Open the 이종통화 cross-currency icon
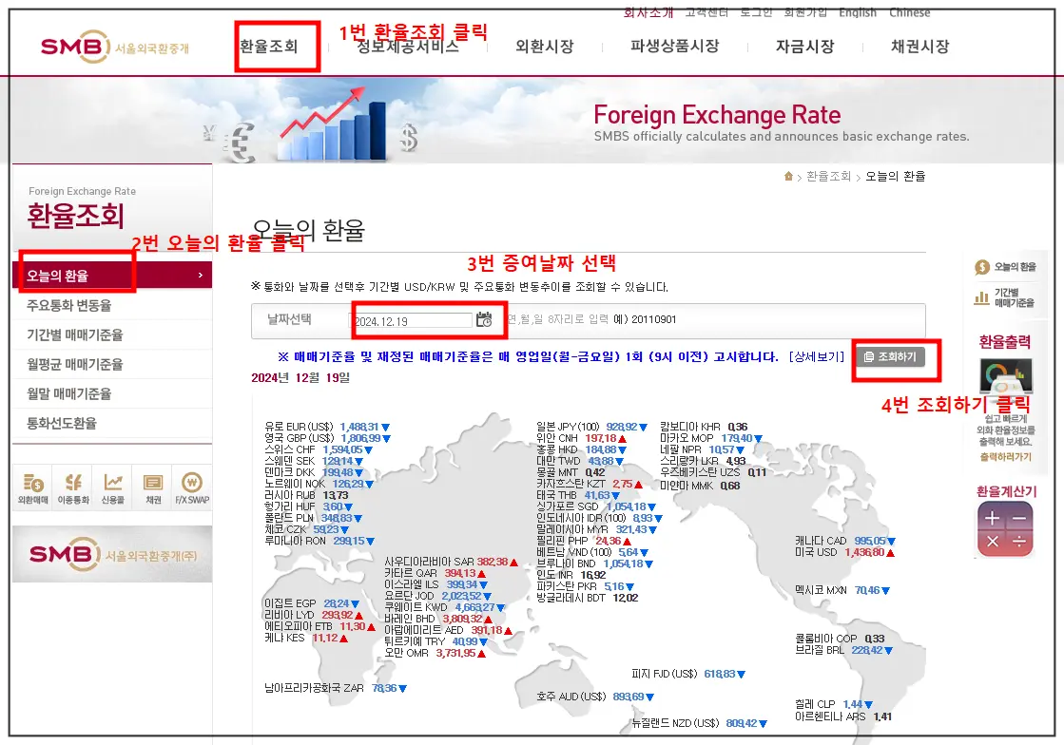This screenshot has width=1064, height=745. [73, 485]
